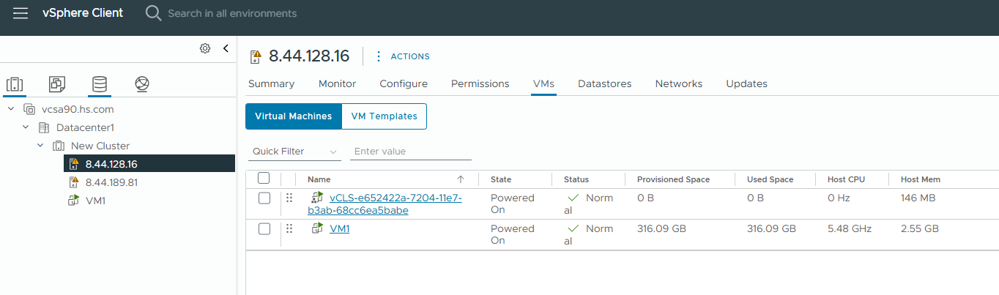Image resolution: width=999 pixels, height=295 pixels.
Task: Toggle the select-all checkbox in table header
Action: pos(264,179)
